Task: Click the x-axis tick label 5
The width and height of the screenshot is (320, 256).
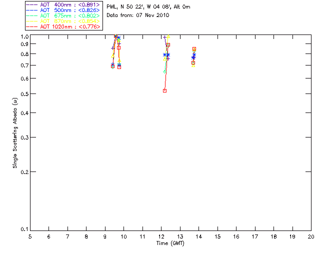Action: (x=30, y=236)
